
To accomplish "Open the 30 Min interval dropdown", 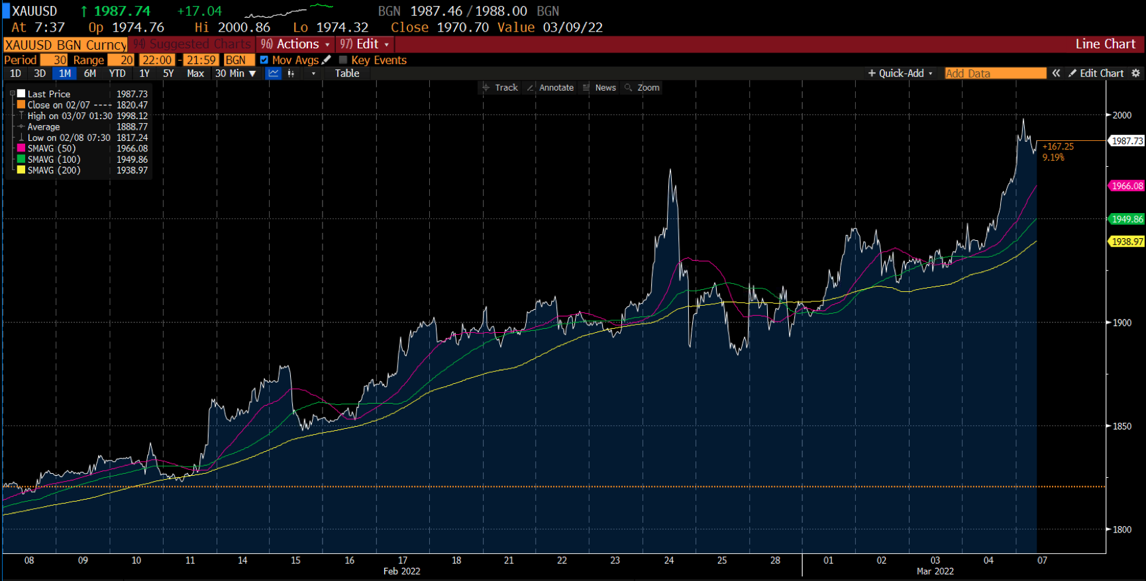I will pos(235,73).
